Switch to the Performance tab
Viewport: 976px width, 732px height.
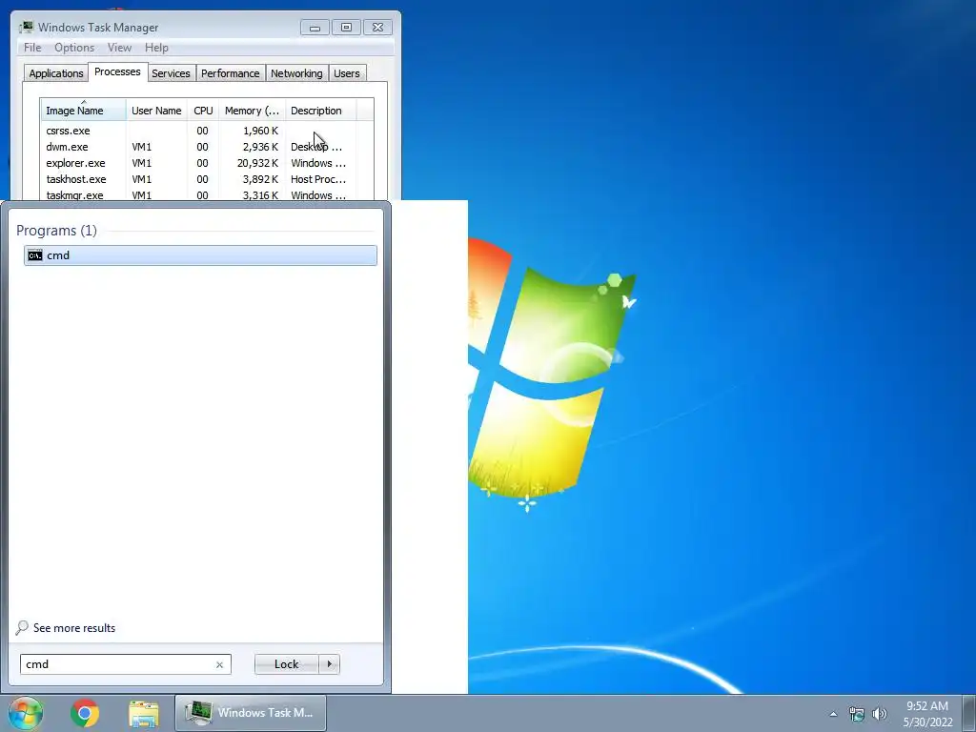point(231,73)
